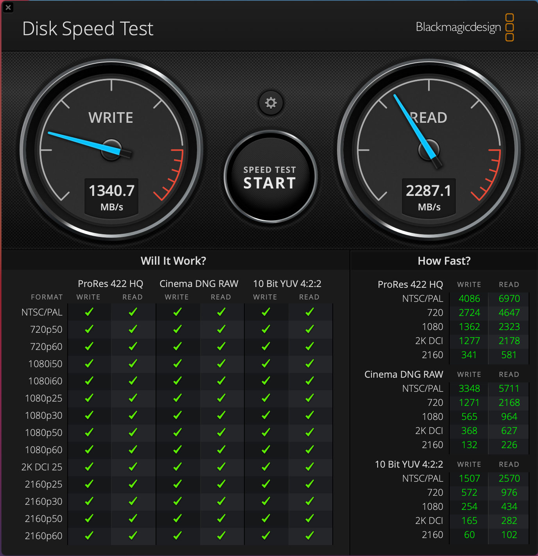
Task: Toggle the 1080p30 Cinema DNG RAW WRITE checkmark
Action: (x=177, y=415)
